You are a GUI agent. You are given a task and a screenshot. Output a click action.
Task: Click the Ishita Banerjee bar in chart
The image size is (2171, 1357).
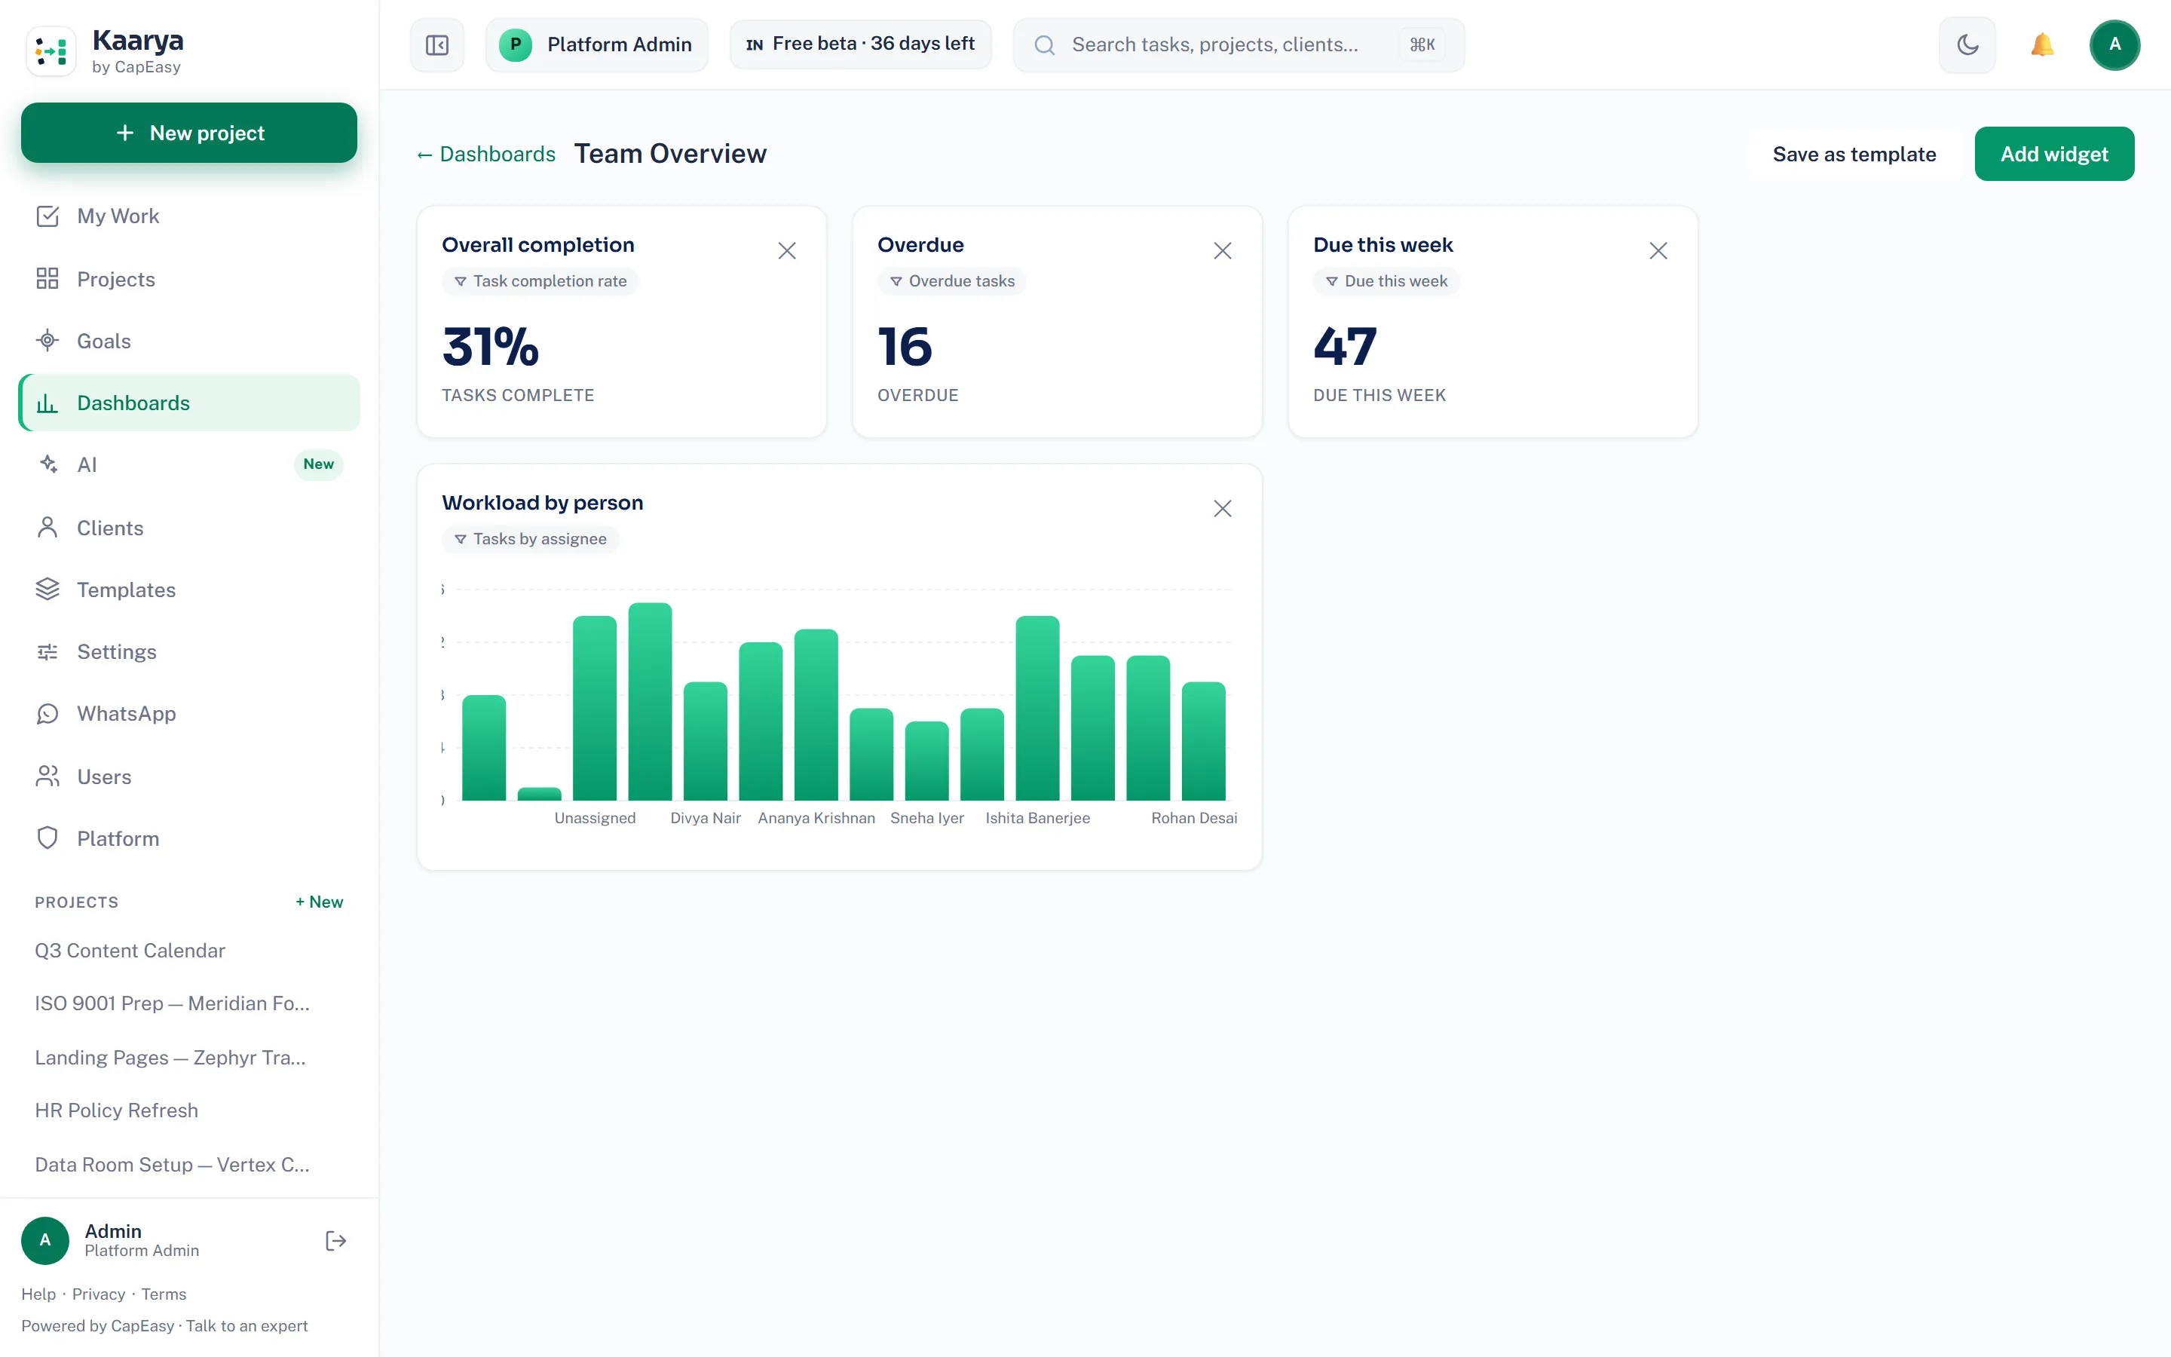(1037, 708)
